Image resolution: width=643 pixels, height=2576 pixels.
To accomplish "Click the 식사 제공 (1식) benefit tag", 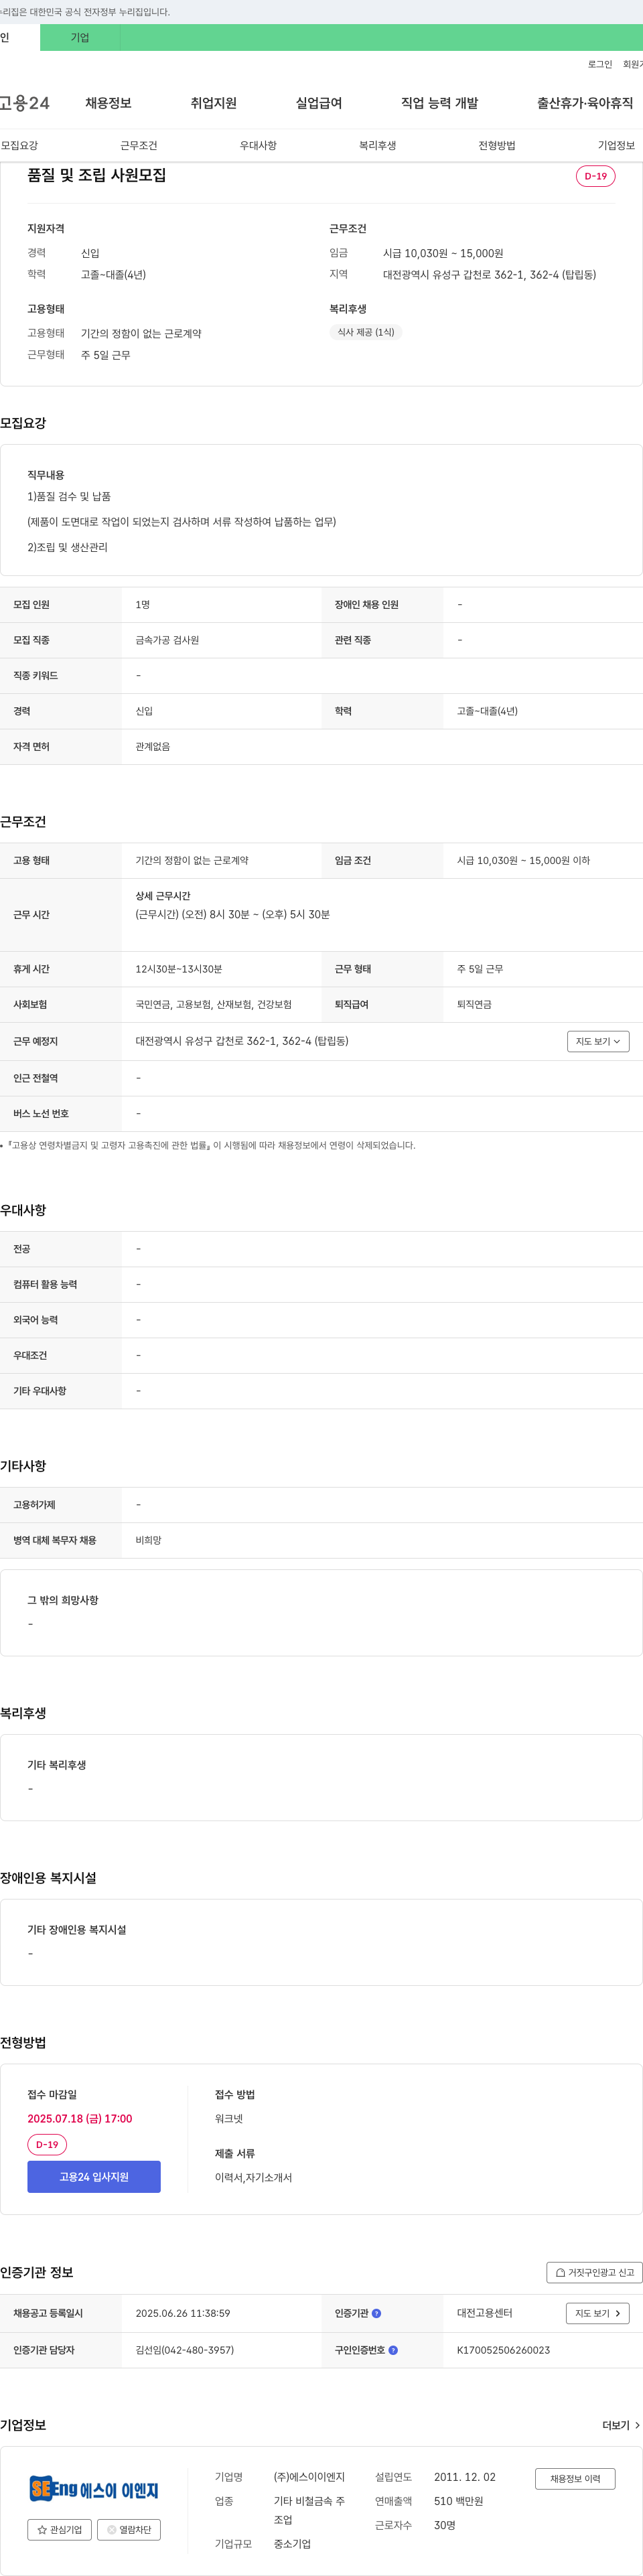I will pos(366,332).
